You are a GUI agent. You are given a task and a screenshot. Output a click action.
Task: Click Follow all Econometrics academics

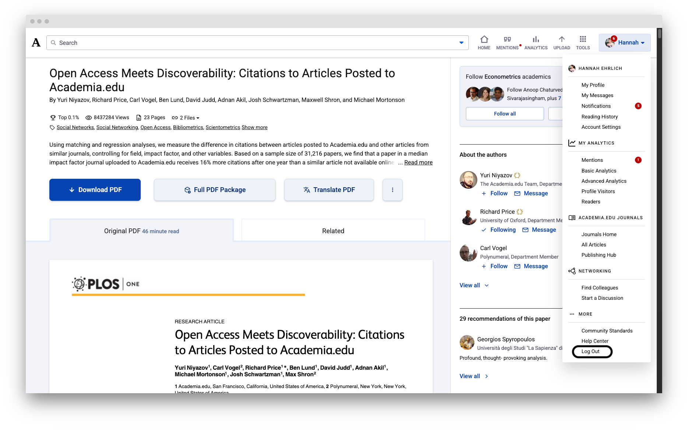[x=505, y=114]
